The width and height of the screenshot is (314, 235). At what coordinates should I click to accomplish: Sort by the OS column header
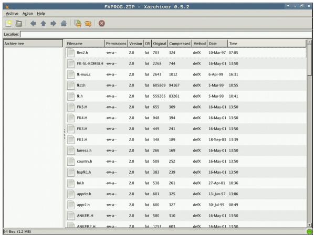click(x=148, y=44)
